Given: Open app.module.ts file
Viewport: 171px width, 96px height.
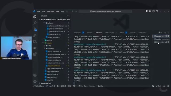Looking at the screenshot, I should click(x=53, y=74).
